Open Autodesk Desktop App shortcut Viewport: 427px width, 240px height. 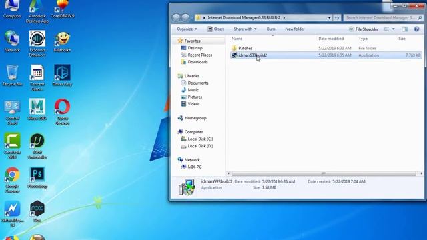click(x=37, y=12)
